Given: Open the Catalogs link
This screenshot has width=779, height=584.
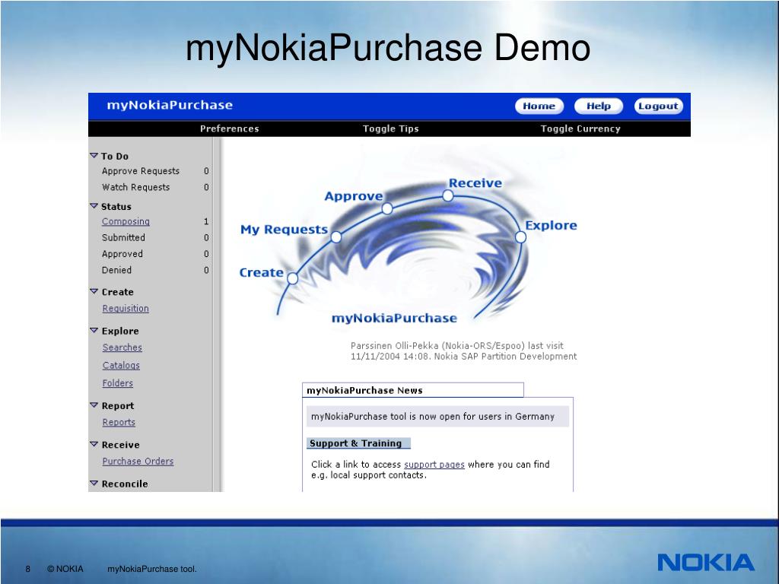Looking at the screenshot, I should 121,365.
